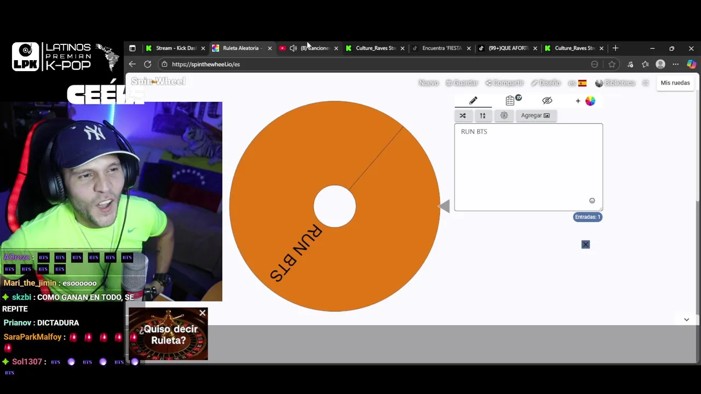The image size is (701, 394).
Task: Open browser extensions icon
Action: click(x=630, y=64)
